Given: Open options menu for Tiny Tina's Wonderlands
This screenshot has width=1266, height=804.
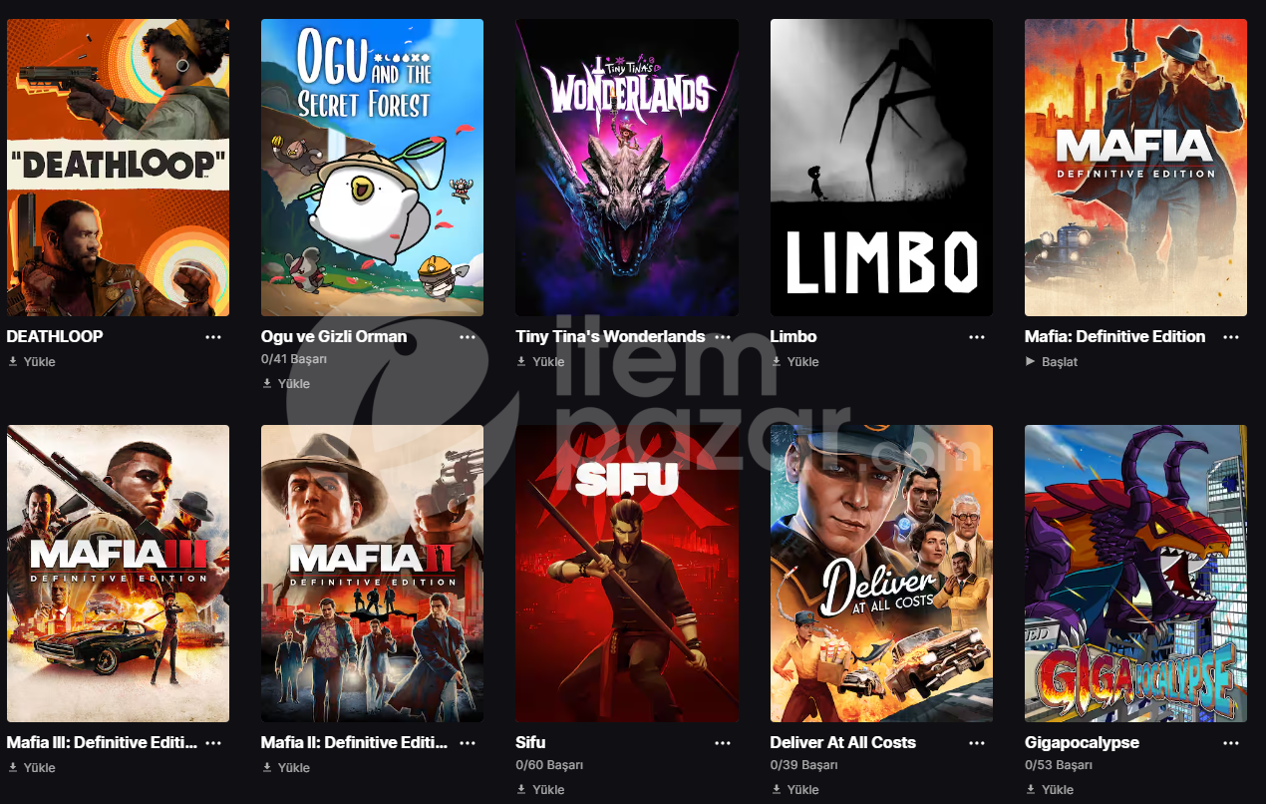Looking at the screenshot, I should (x=723, y=337).
